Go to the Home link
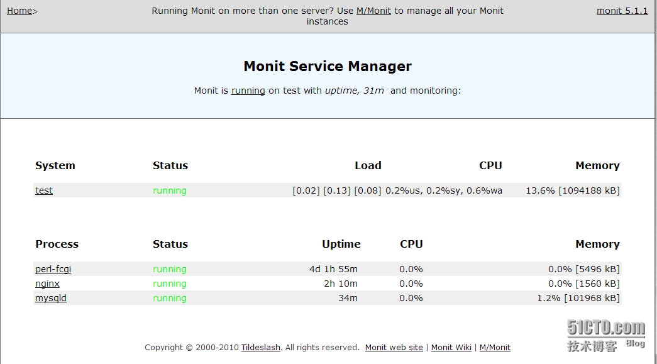The width and height of the screenshot is (657, 364). tap(19, 11)
